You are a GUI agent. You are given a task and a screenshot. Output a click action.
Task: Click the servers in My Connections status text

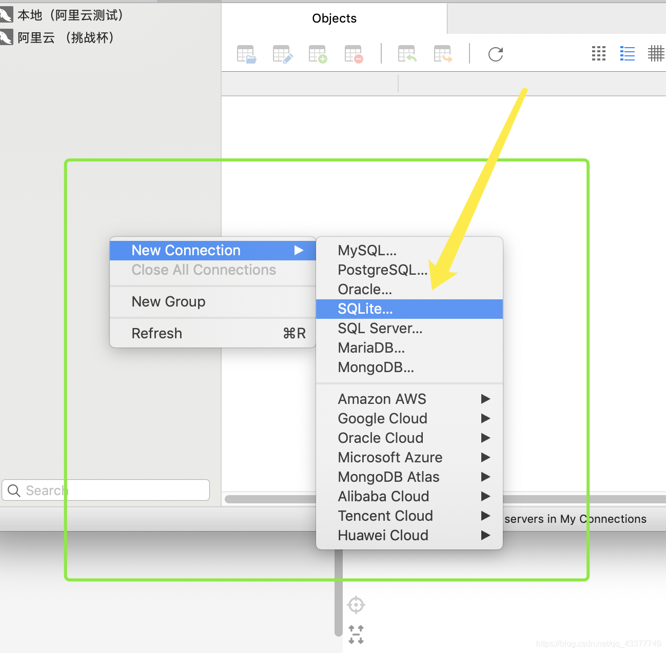point(575,519)
